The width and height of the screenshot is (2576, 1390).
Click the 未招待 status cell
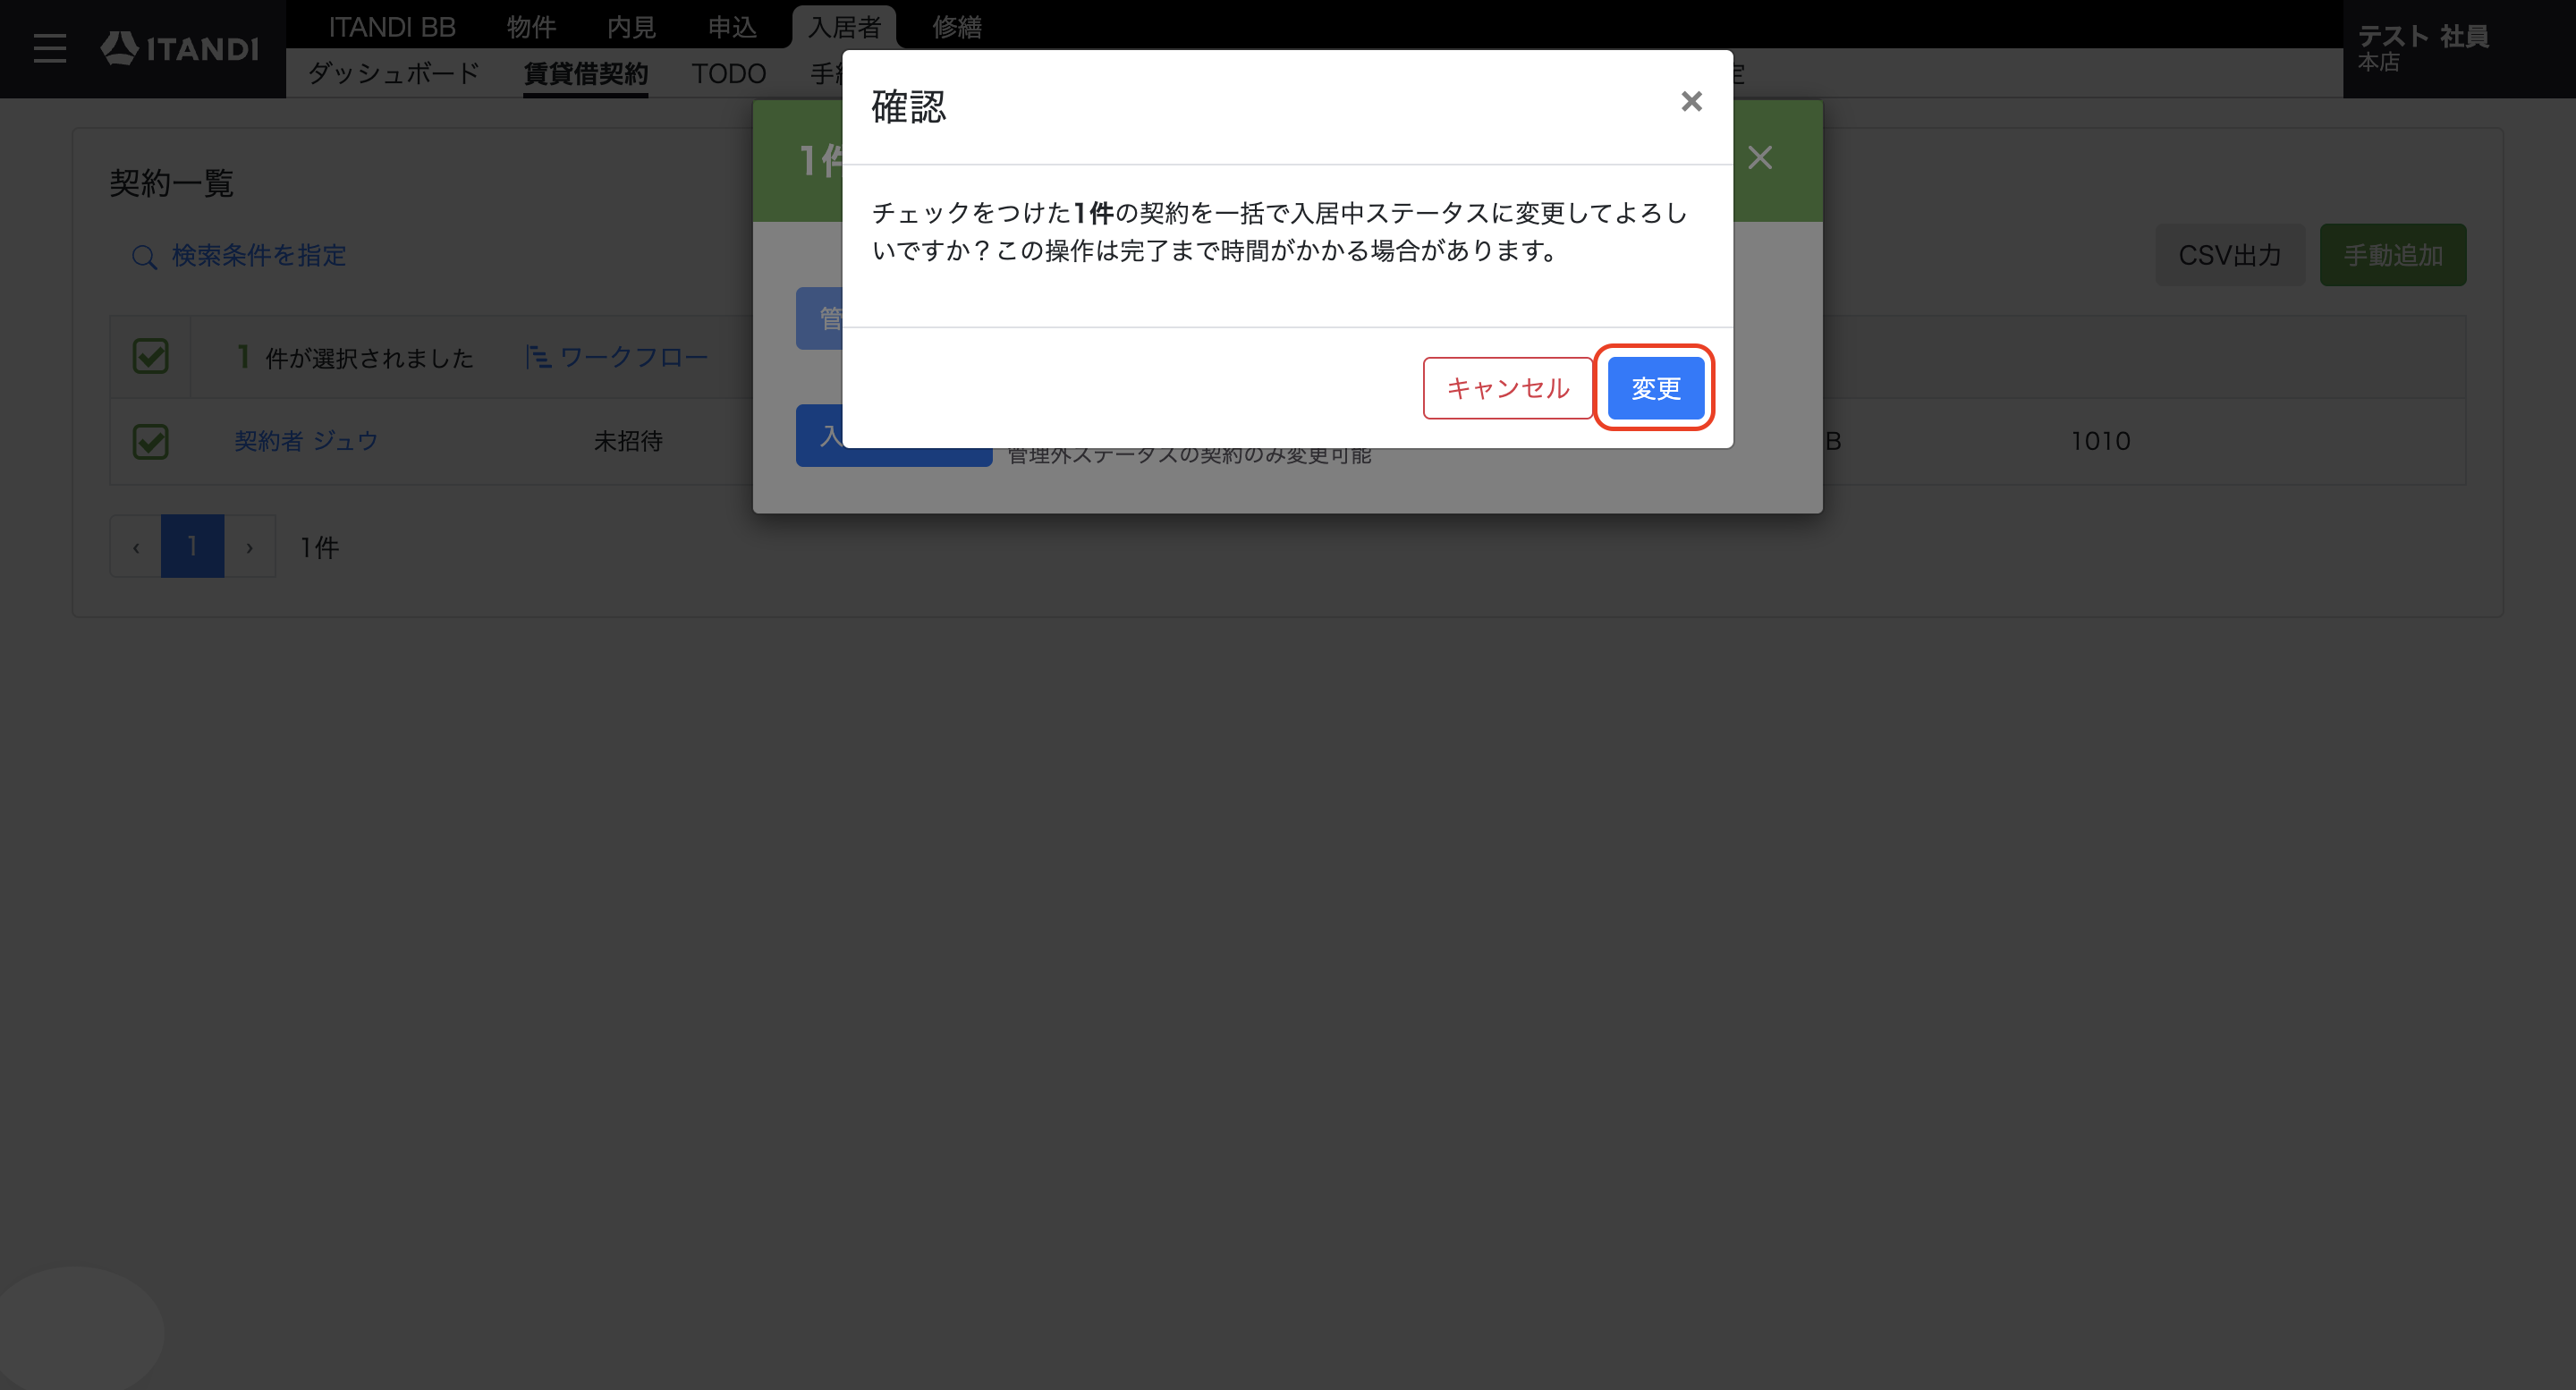(x=628, y=441)
